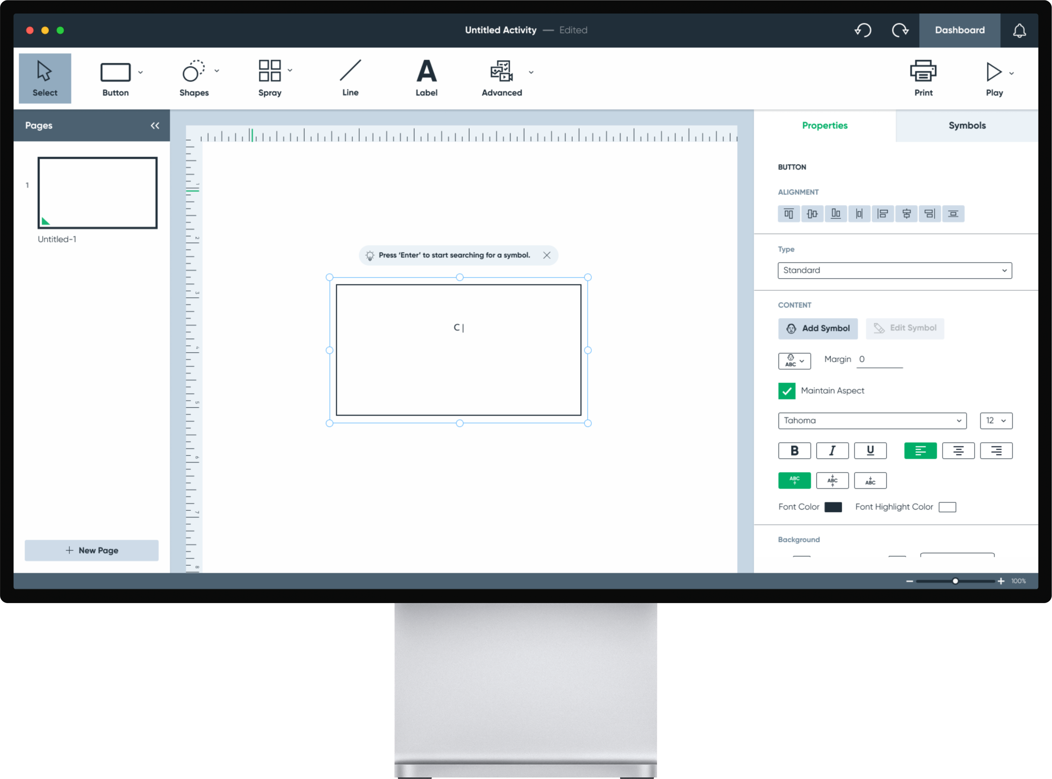Image resolution: width=1052 pixels, height=779 pixels.
Task: Focus the Margin input field
Action: (x=879, y=360)
